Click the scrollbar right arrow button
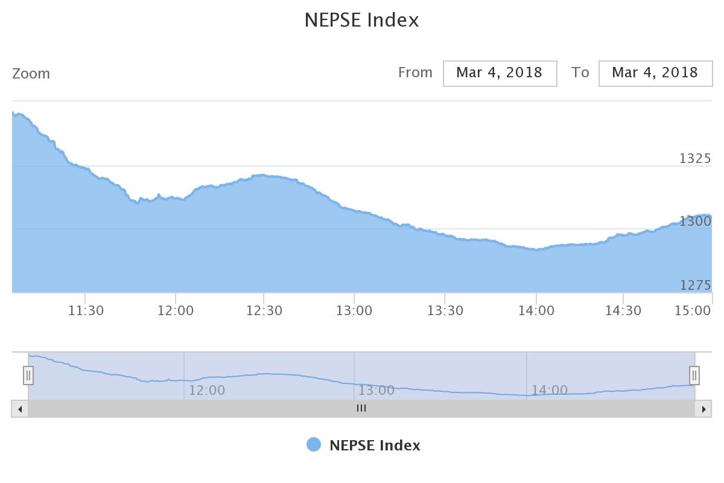 [703, 409]
